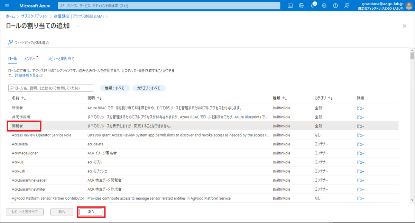Close the role assignment blade
The height and width of the screenshot is (223, 415).
pyautogui.click(x=405, y=26)
